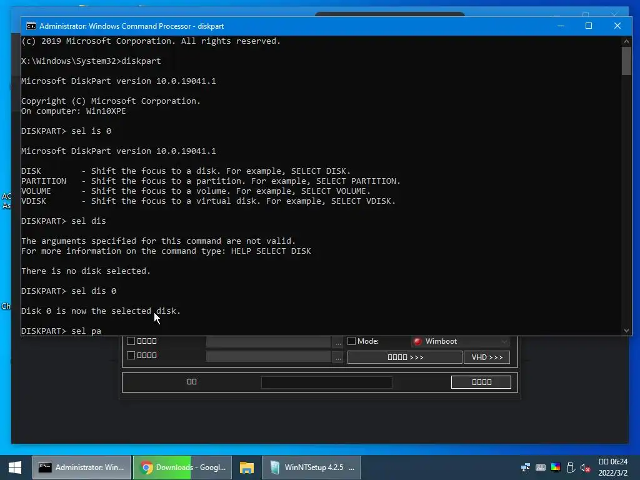Toggle the checkbox in the Mode row's left column
The image size is (640, 480).
coord(131,341)
